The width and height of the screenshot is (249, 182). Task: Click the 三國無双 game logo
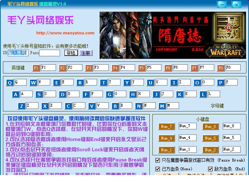coord(228,28)
